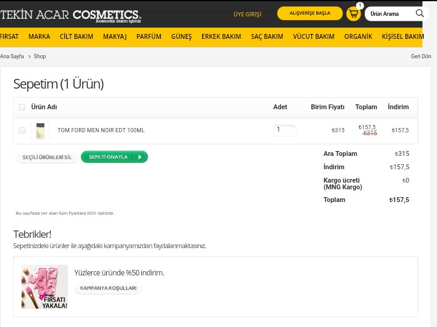This screenshot has height=327, width=437.
Task: Go back via Geri Dön link
Action: 421,56
